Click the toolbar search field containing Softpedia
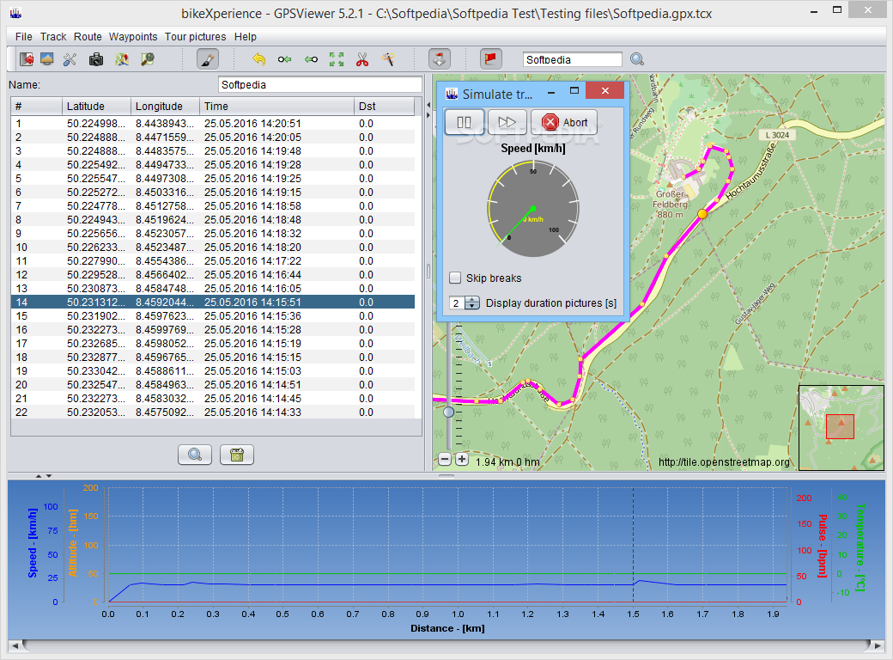893x660 pixels. [x=573, y=60]
